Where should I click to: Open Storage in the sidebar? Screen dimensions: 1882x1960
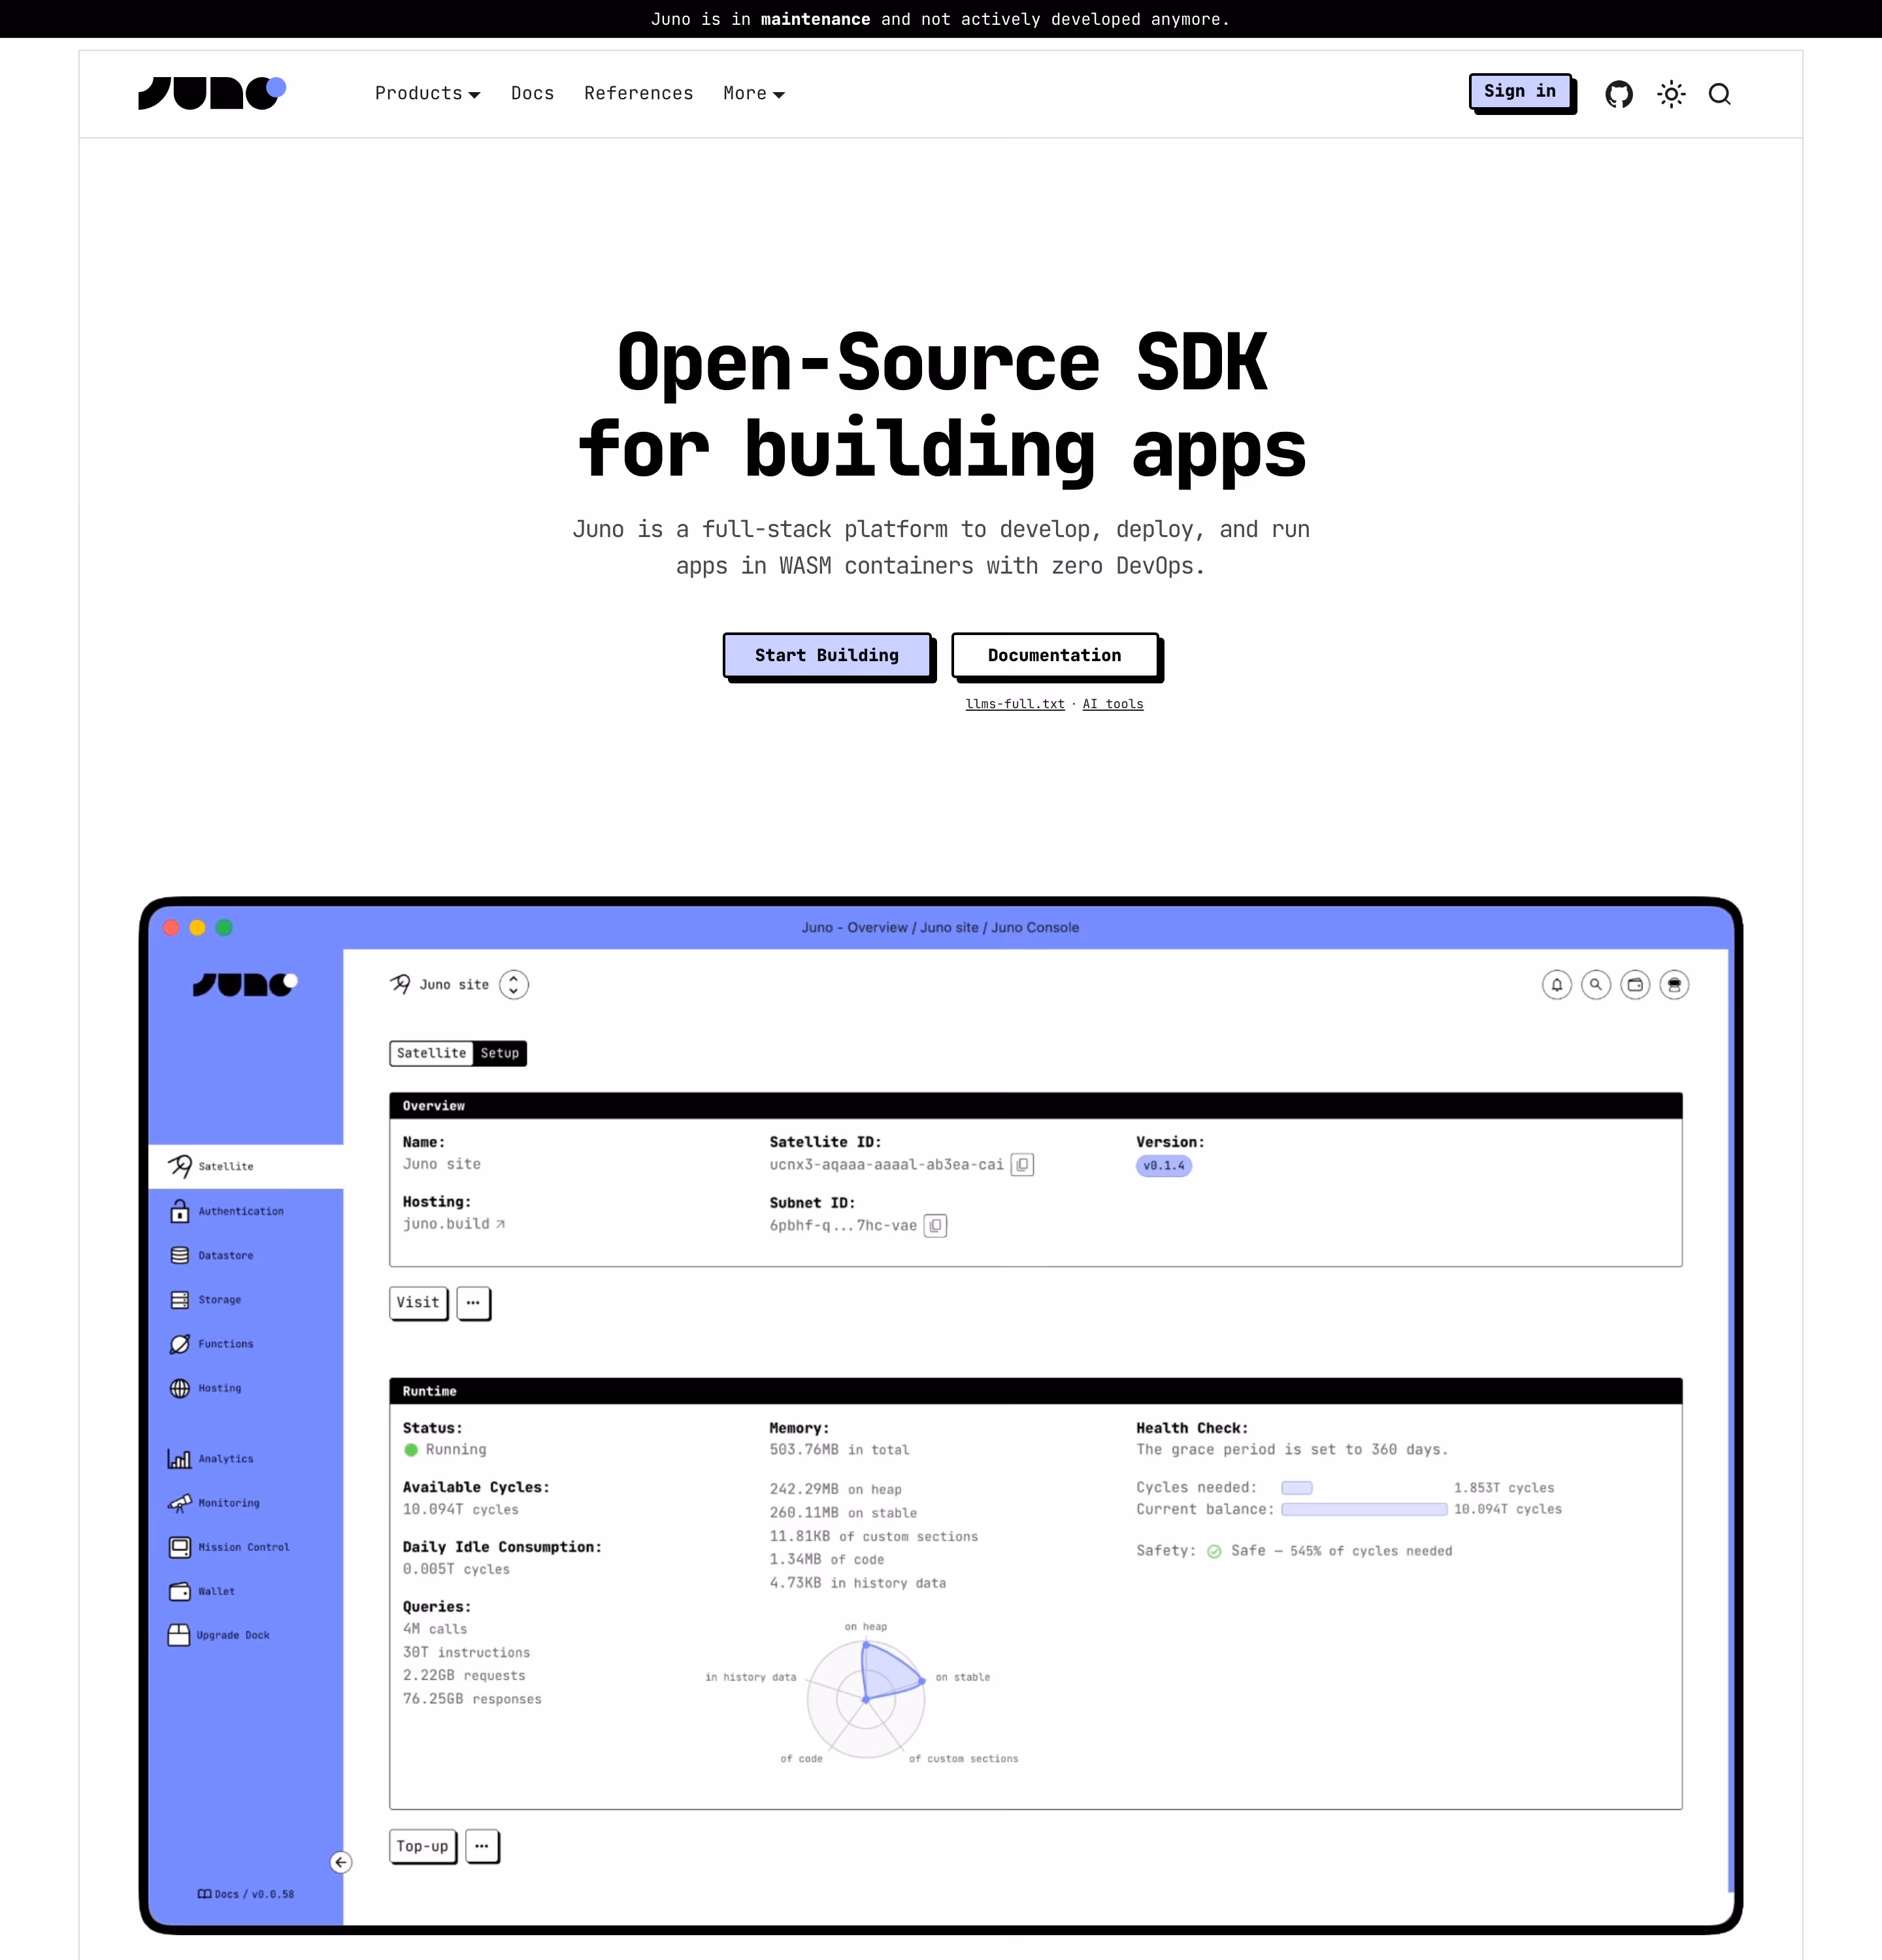click(205, 1300)
